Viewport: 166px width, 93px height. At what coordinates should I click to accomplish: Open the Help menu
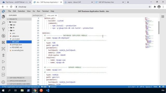(x=52, y=11)
